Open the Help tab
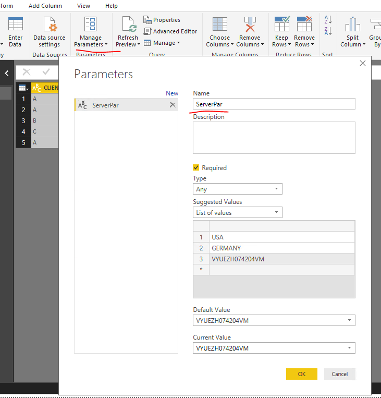Image resolution: width=381 pixels, height=398 pixels. click(112, 6)
